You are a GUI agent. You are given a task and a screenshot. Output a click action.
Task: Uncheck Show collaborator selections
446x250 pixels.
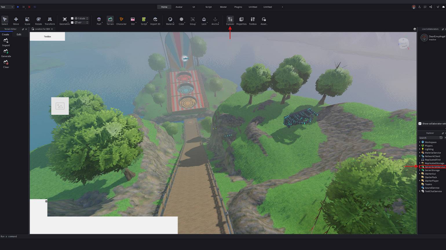[420, 124]
